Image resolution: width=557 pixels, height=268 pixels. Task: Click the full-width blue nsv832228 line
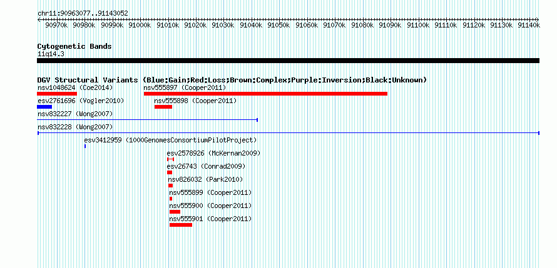point(288,133)
